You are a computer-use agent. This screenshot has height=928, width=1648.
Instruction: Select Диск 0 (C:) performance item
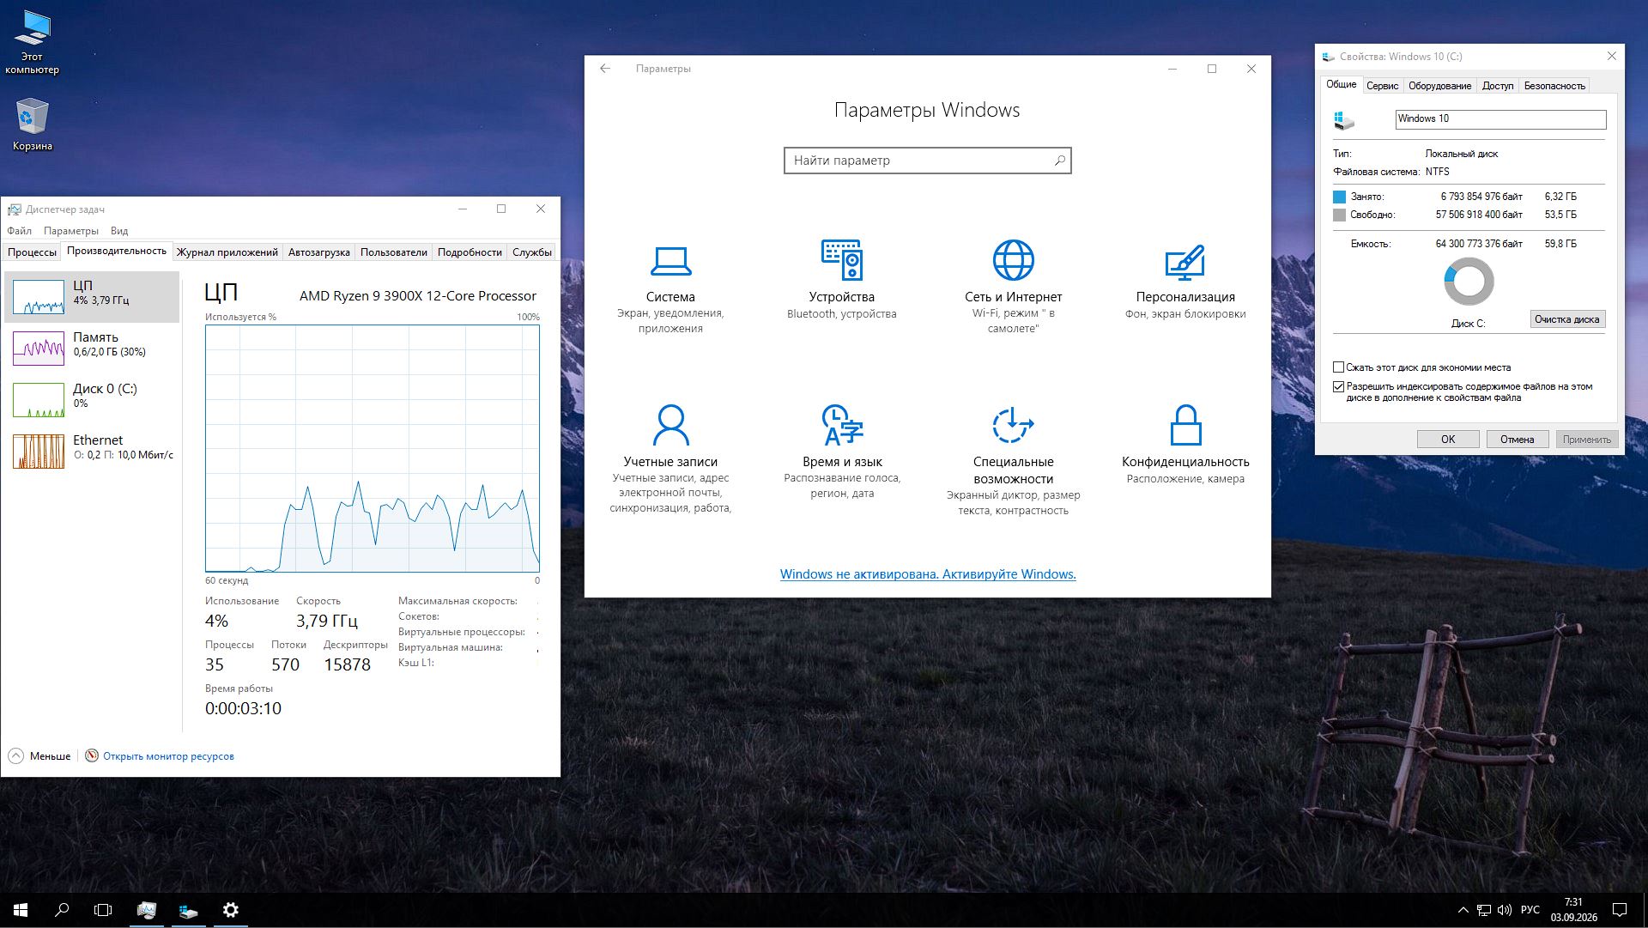click(92, 399)
